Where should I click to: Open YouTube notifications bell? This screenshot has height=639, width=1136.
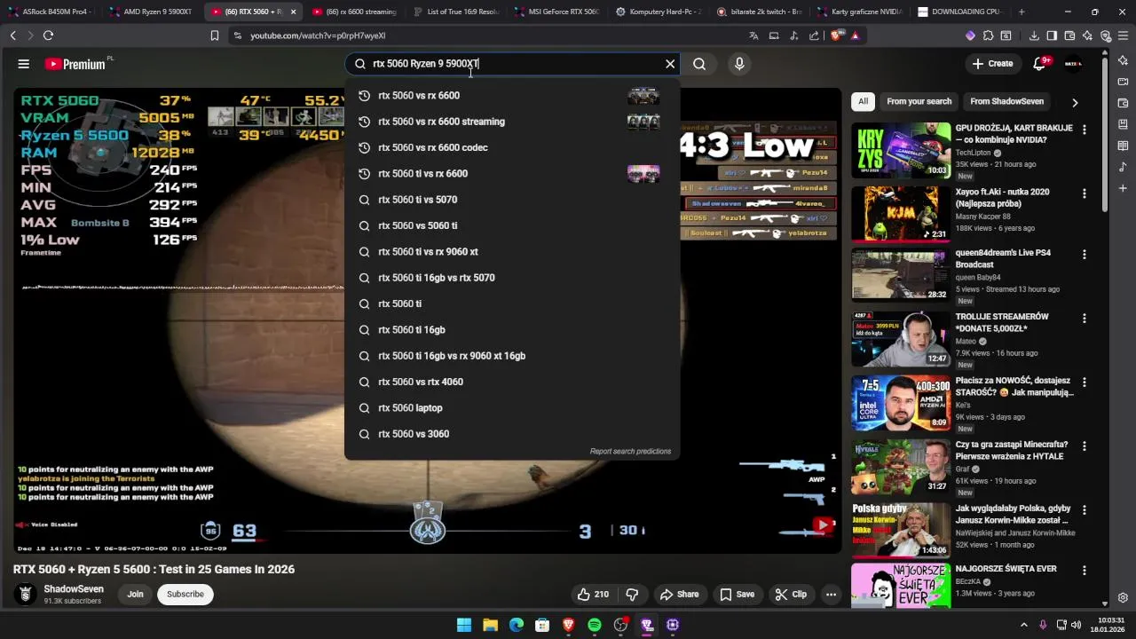[1040, 64]
